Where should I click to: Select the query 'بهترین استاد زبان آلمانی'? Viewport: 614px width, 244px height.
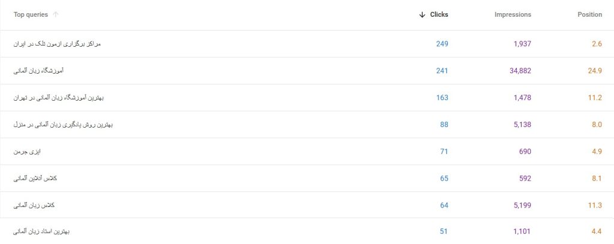[x=41, y=231]
